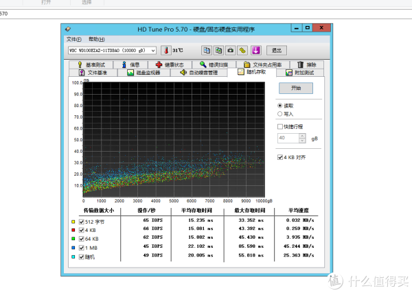Click the 退出 exit button
412x293 pixels.
[277, 50]
